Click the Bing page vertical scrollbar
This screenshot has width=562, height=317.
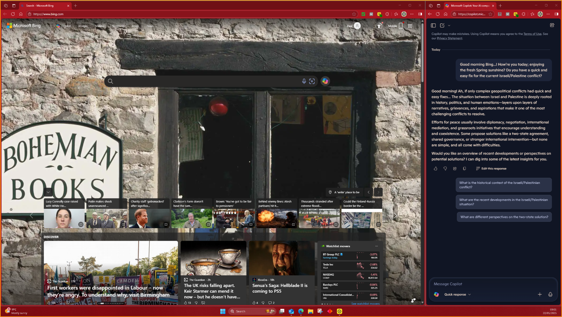tap(422, 53)
